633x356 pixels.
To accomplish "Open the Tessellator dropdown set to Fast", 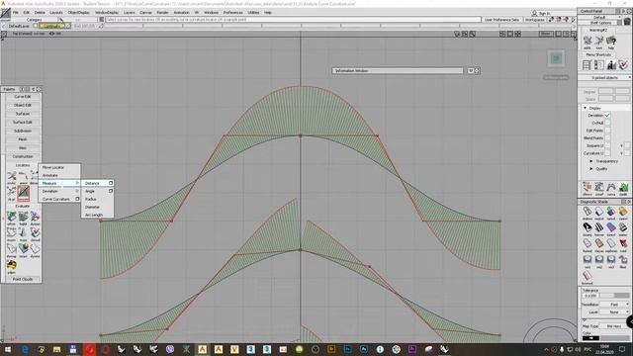I will (x=614, y=305).
